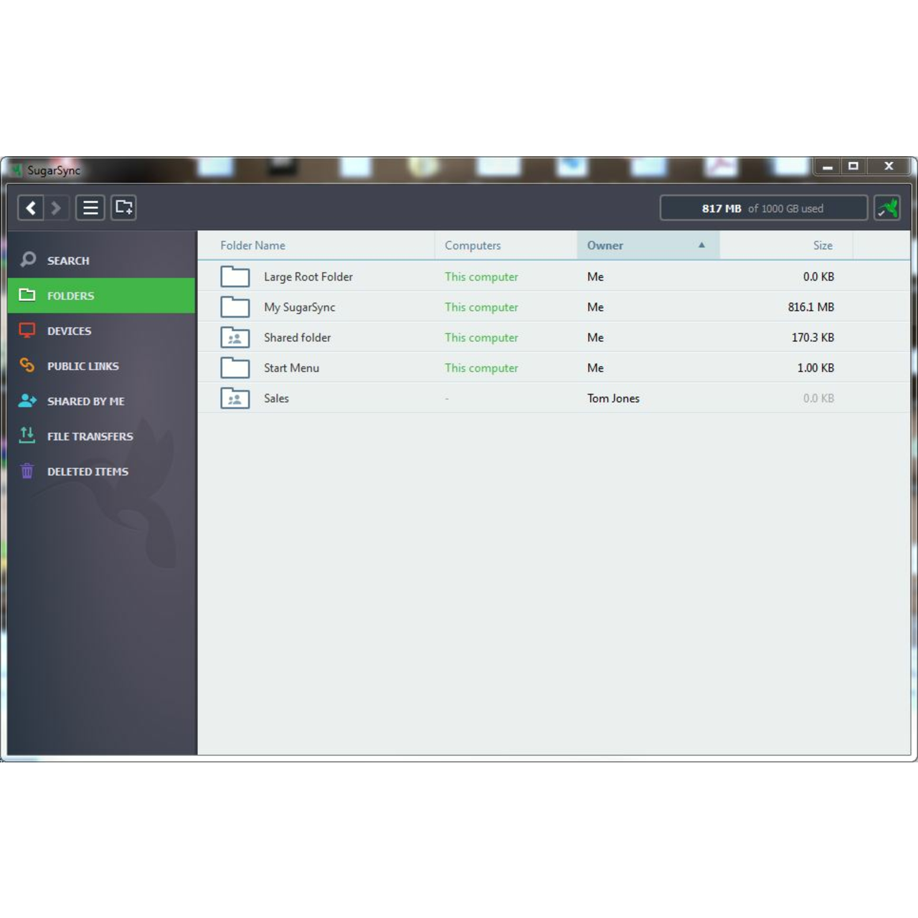This screenshot has width=918, height=918.
Task: Maximize the SugarSync window
Action: (x=853, y=166)
